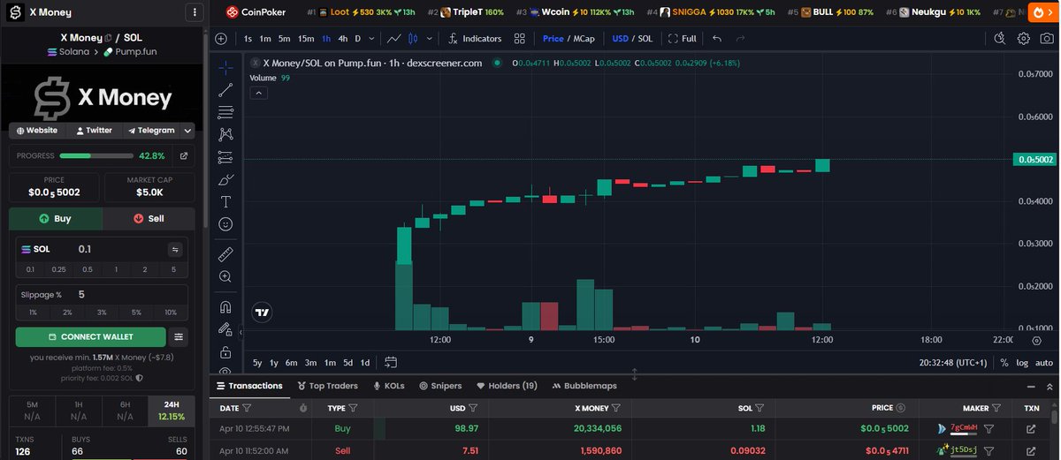Expand more social links chevron
Screen dimensions: 1061x460
point(187,130)
